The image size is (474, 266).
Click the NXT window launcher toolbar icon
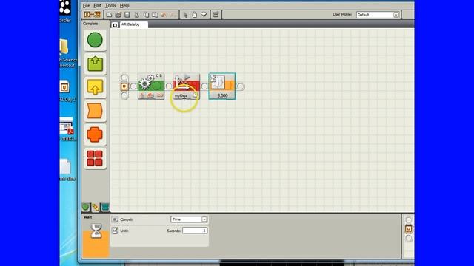point(92,15)
